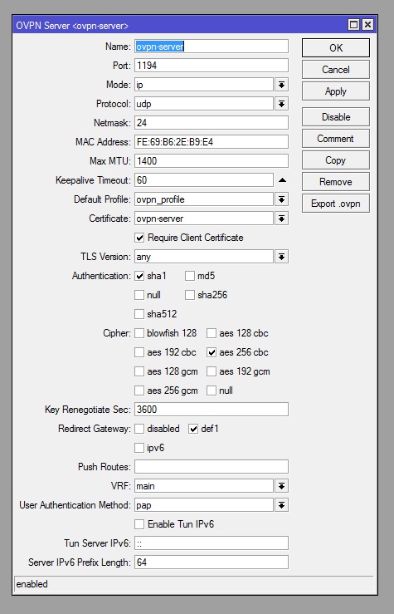
Task: Uncheck Redirect Gateway def1
Action: pos(193,429)
